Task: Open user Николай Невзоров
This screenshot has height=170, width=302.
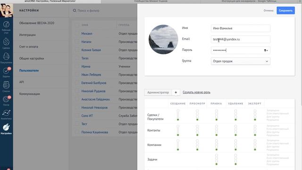Action: coord(94,108)
